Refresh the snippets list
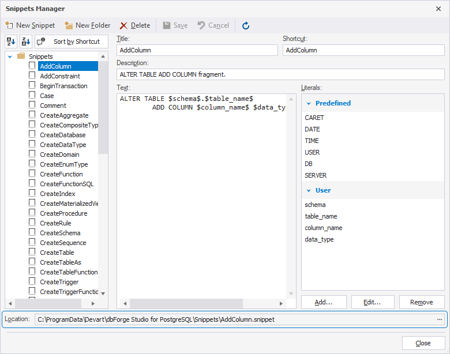The image size is (450, 354). pos(246,25)
